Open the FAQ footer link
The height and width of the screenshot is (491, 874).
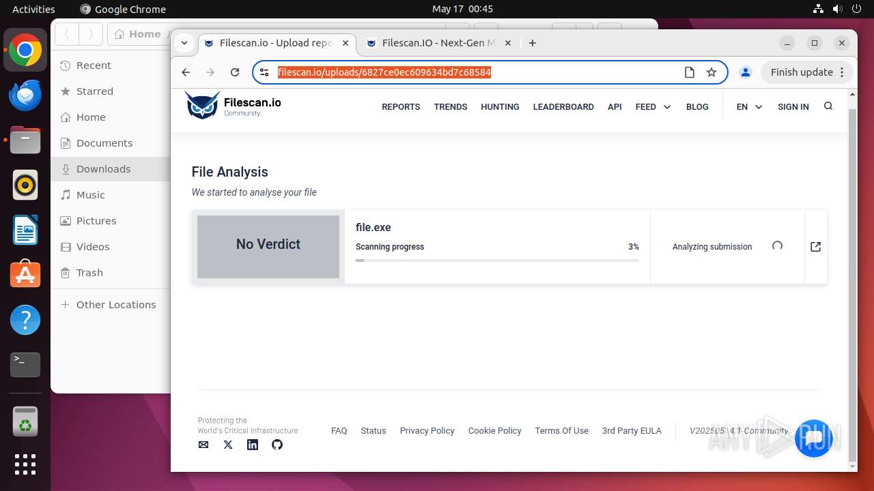coord(339,431)
